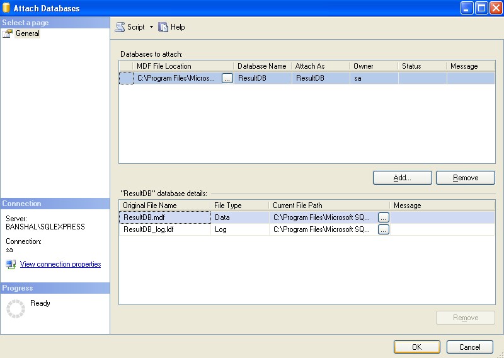Select the General page icon

tap(8, 33)
